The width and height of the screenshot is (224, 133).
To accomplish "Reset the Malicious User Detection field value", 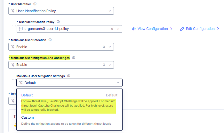I will [104, 47].
